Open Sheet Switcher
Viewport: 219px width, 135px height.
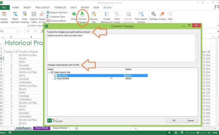coord(15,18)
